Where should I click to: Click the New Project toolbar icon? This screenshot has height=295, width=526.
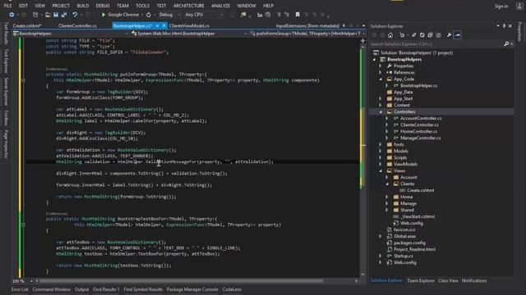(x=35, y=15)
